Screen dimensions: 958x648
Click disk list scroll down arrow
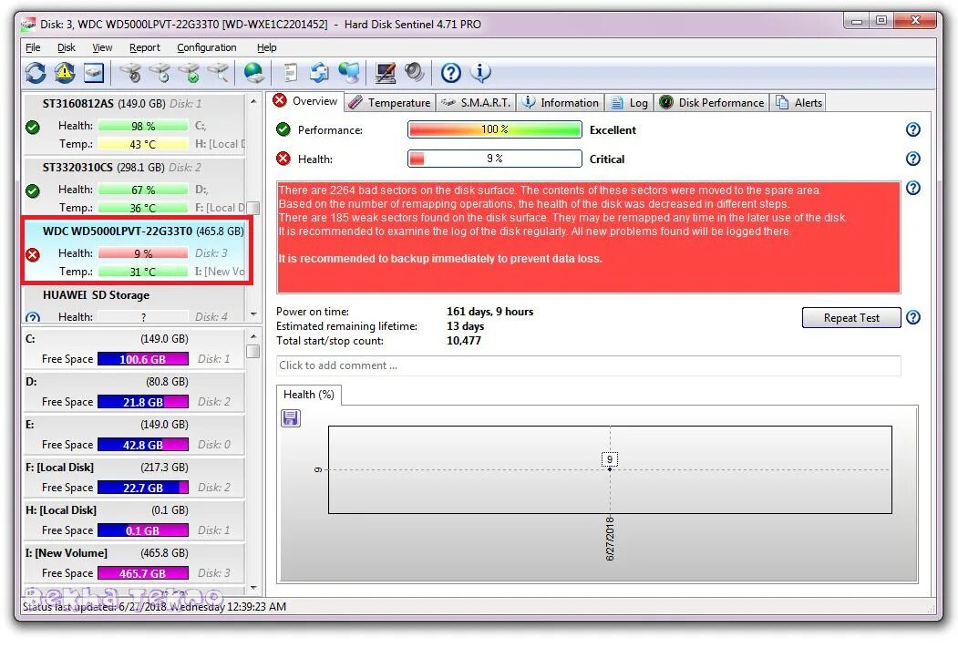pos(253,314)
